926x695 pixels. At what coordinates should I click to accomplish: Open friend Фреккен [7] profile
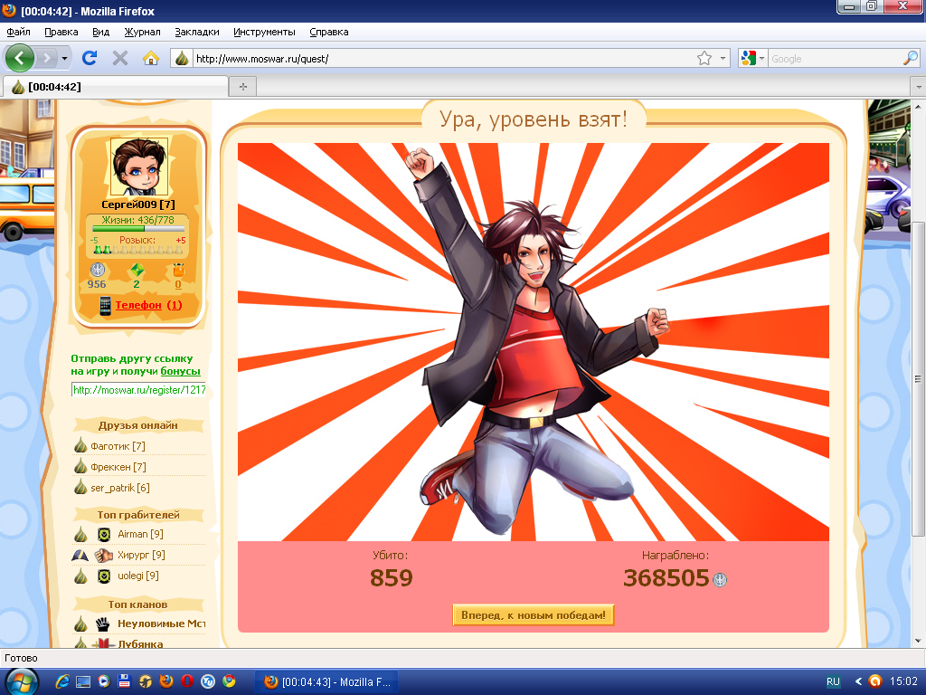[x=118, y=467]
